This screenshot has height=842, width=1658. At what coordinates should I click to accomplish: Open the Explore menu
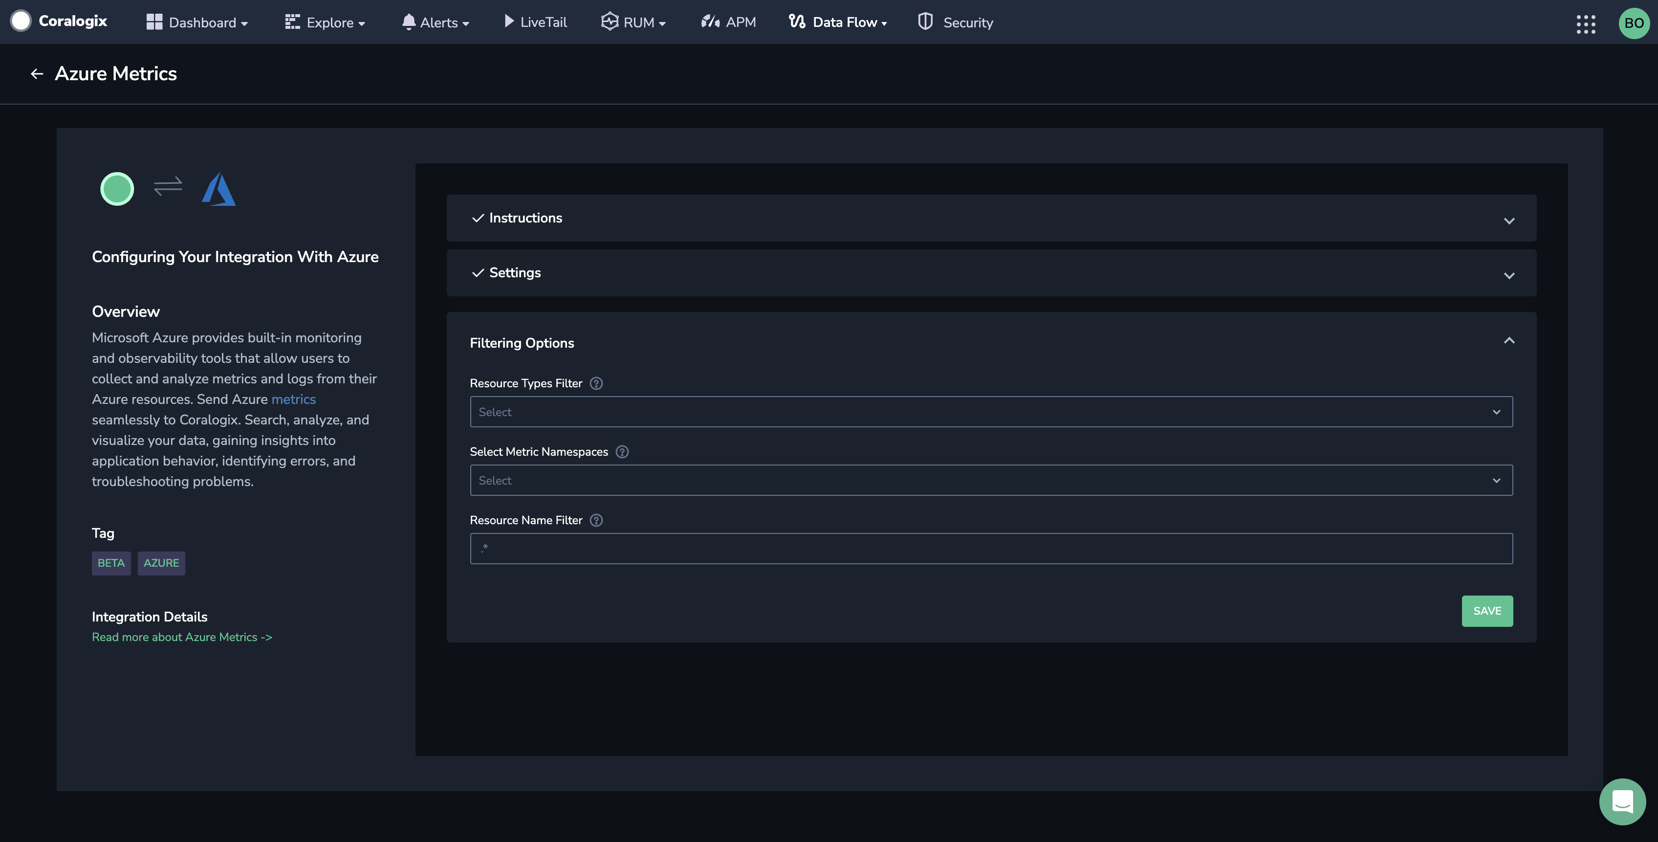pos(325,22)
